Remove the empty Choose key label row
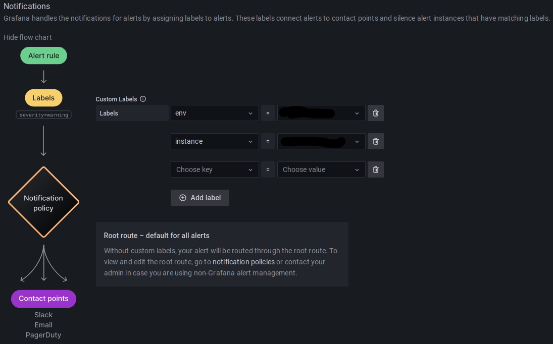The width and height of the screenshot is (553, 344). 375,169
